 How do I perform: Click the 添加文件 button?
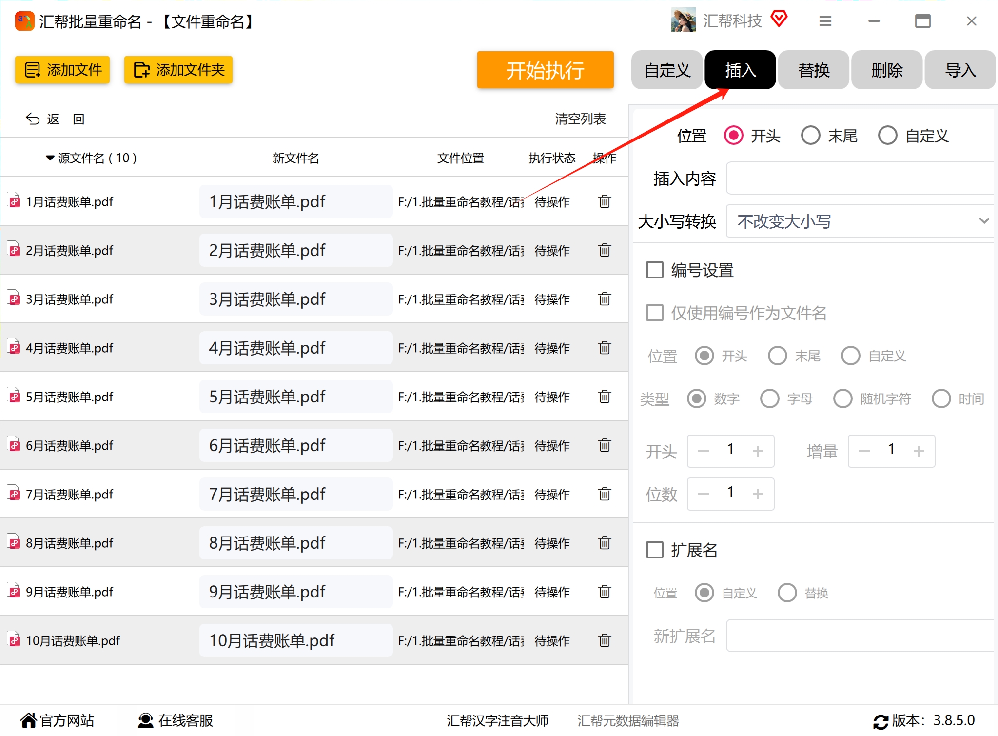pyautogui.click(x=62, y=70)
